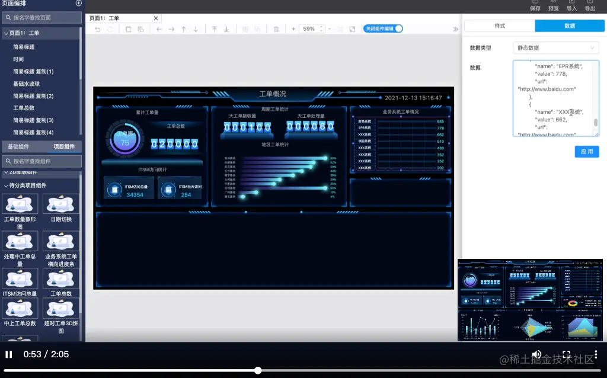
Task: Select 简易标题 复制(1) layer
Action: tap(33, 72)
